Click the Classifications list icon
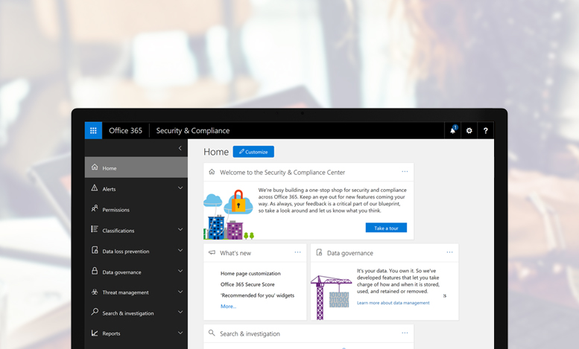Viewport: 579px width, 349px height. click(x=95, y=229)
